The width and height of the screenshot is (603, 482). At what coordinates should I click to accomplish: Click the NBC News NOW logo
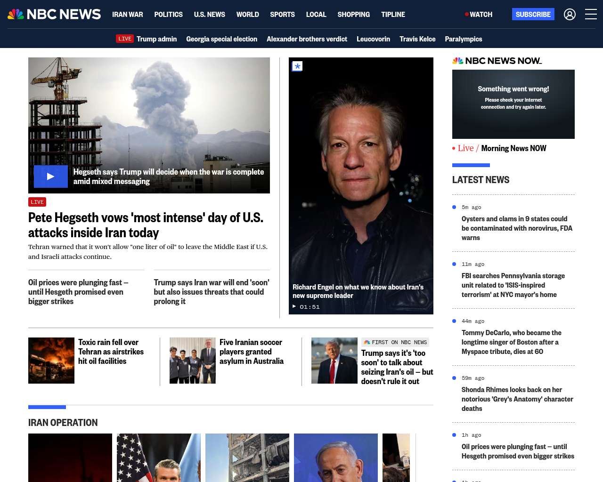coord(497,61)
